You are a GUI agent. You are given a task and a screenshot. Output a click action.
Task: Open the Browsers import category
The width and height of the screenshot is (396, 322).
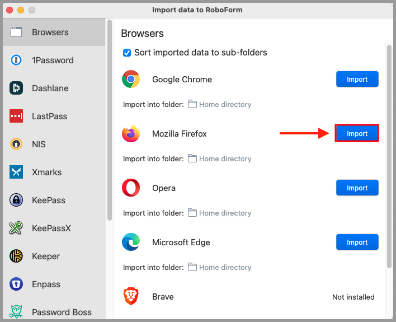point(54,32)
